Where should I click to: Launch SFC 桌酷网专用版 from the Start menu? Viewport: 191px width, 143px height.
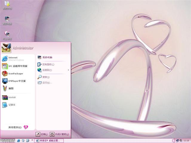18,66
